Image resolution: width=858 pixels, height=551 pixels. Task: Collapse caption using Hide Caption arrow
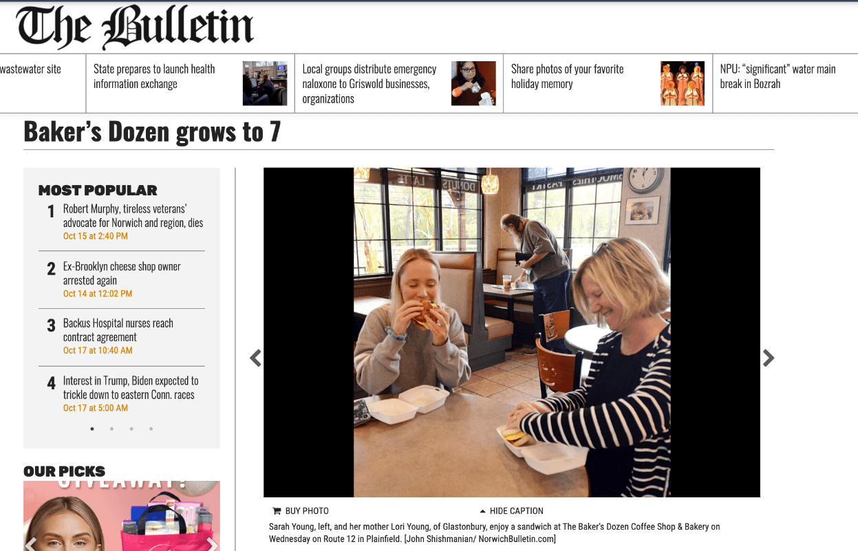tap(482, 511)
